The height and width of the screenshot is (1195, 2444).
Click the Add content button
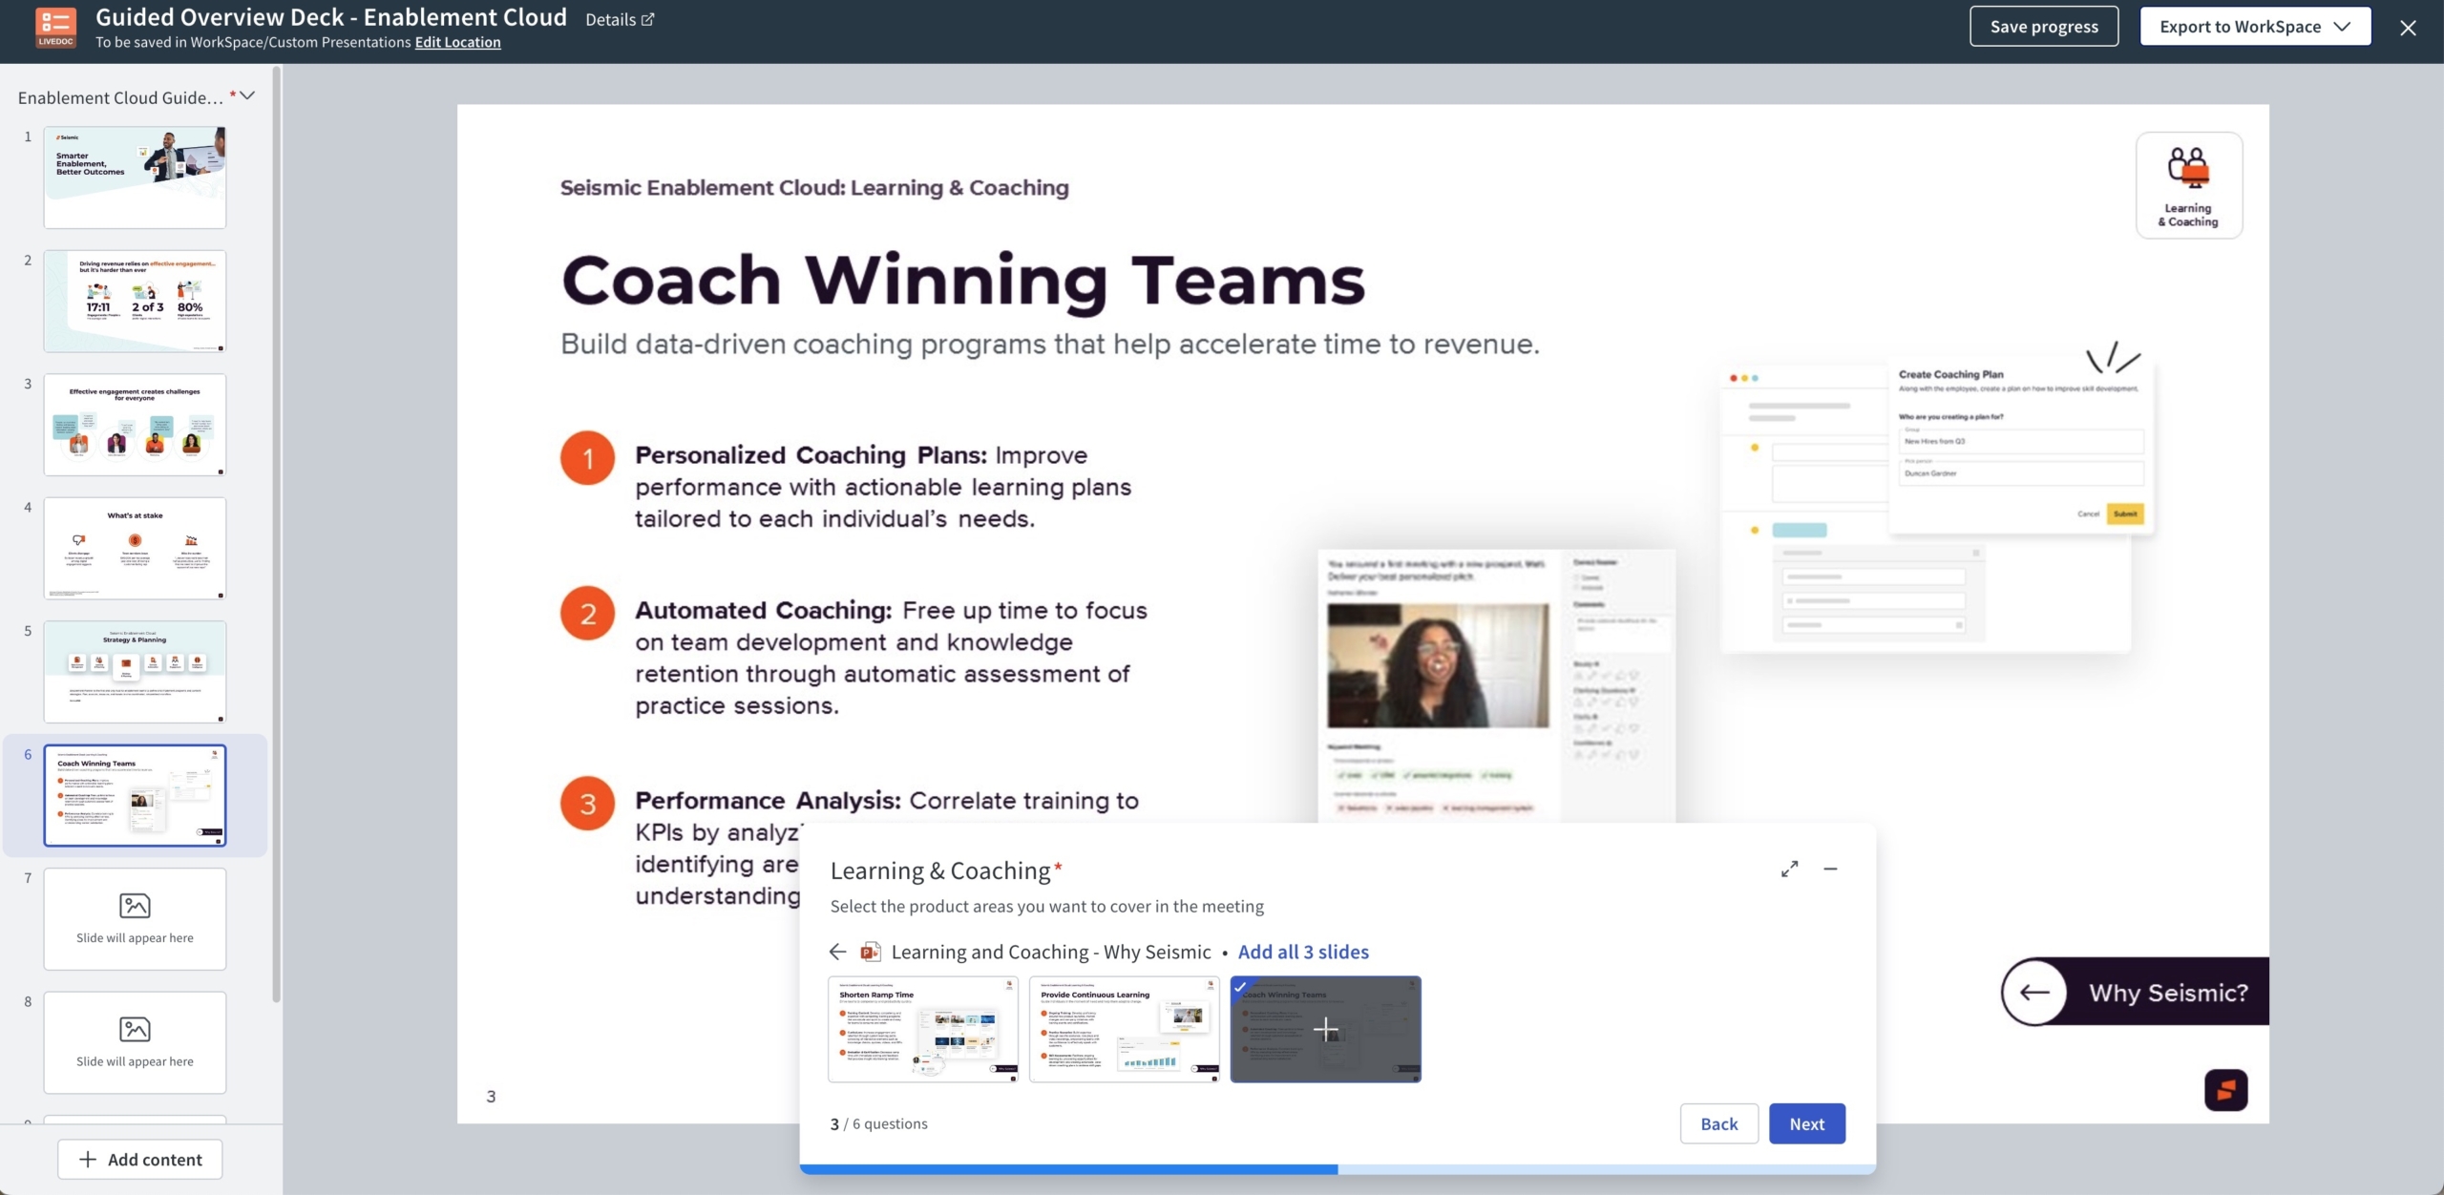[140, 1159]
